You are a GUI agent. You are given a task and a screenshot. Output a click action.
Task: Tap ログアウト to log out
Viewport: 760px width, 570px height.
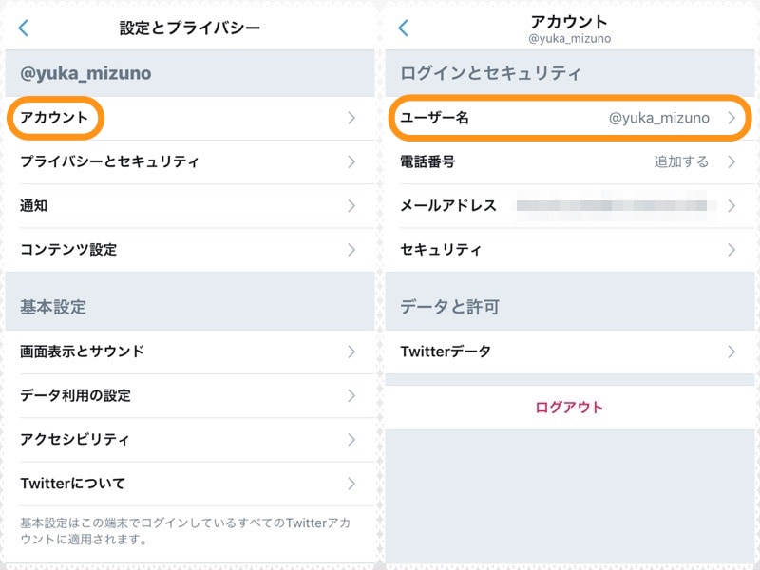pyautogui.click(x=570, y=404)
